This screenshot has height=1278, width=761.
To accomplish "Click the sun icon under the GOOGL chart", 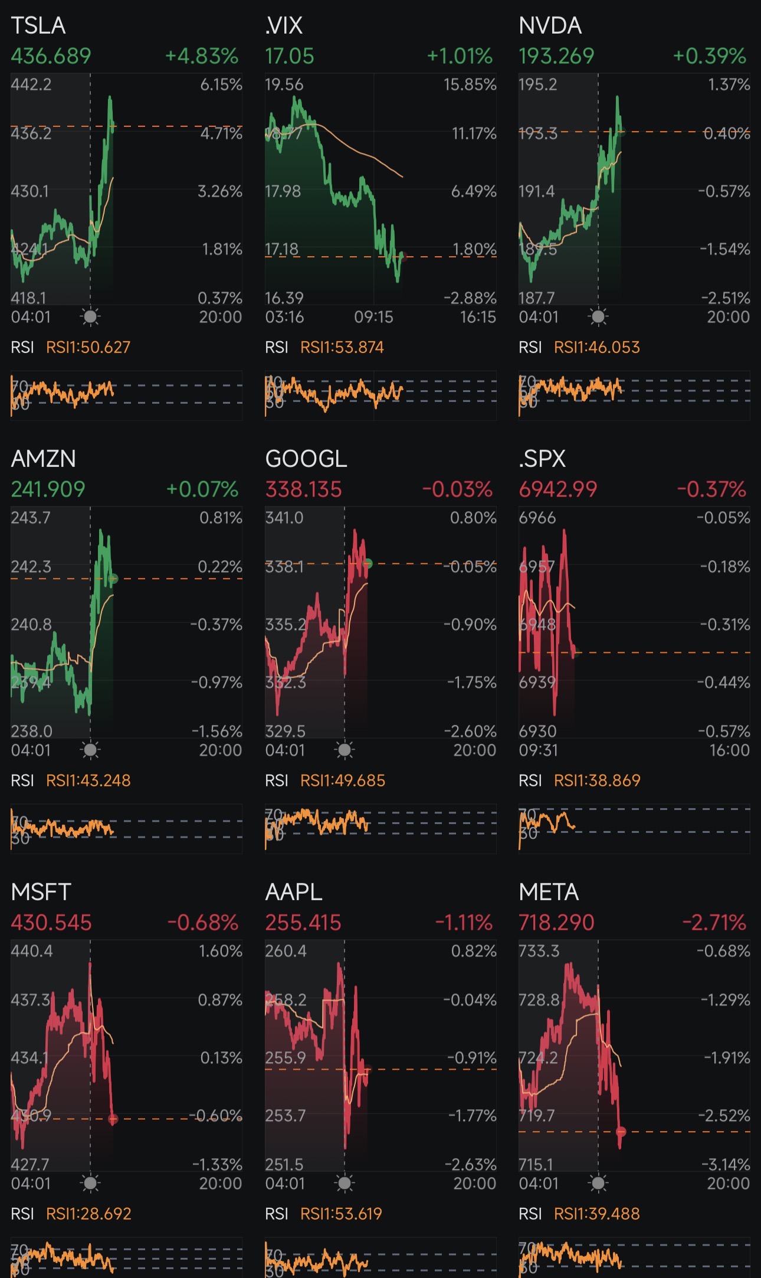I will coord(345,750).
